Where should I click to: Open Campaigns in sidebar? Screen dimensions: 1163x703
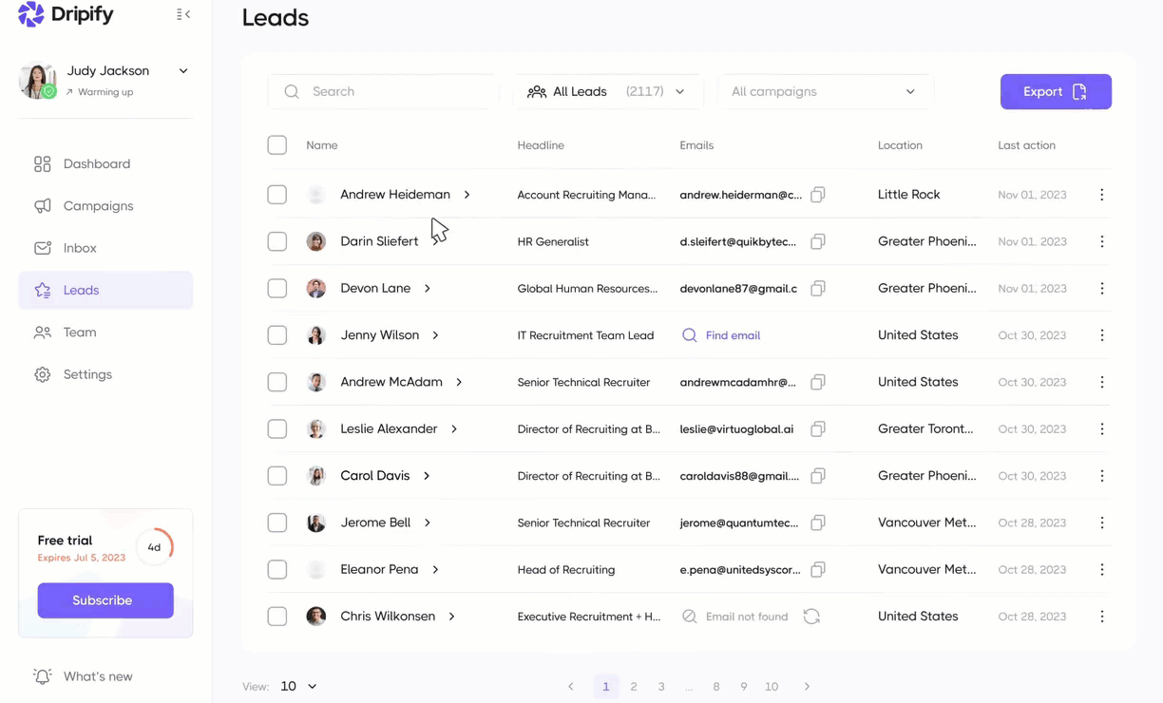[x=105, y=206]
